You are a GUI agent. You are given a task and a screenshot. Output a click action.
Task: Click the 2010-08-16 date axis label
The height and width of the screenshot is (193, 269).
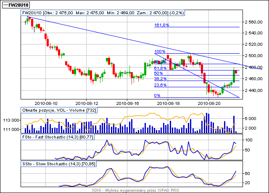pyautogui.click(x=127, y=102)
